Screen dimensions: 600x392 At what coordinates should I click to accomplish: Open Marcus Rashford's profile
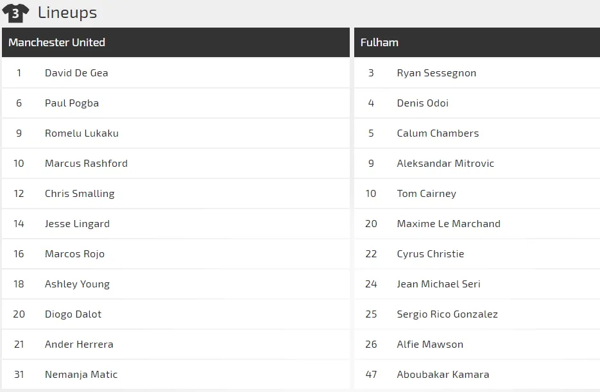(x=86, y=164)
